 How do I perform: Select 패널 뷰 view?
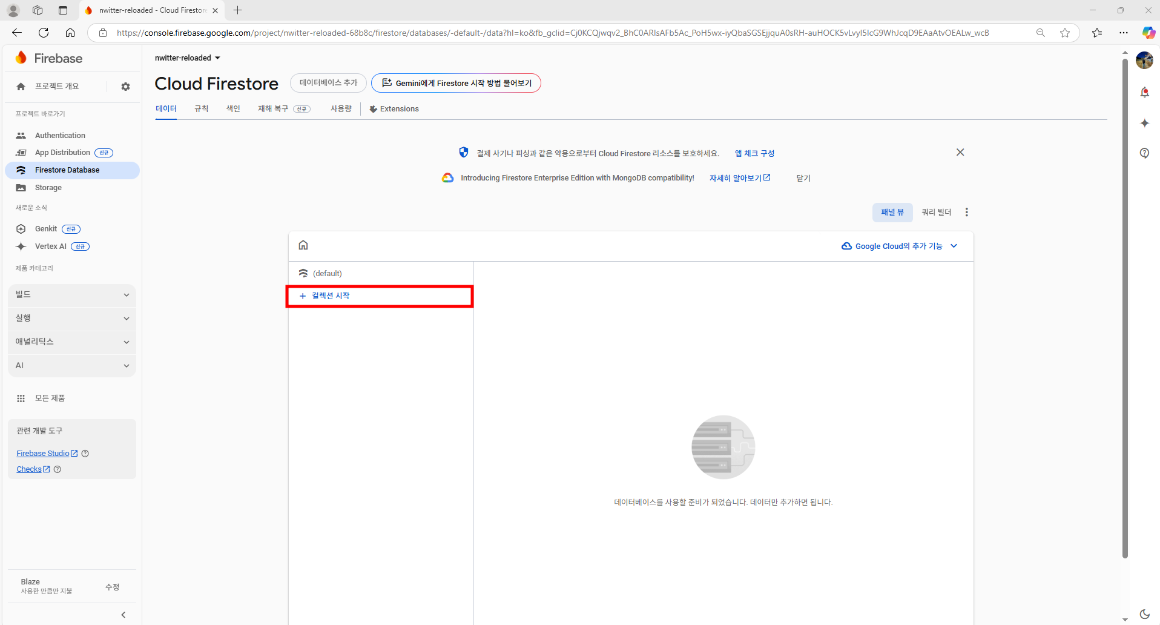[892, 213]
